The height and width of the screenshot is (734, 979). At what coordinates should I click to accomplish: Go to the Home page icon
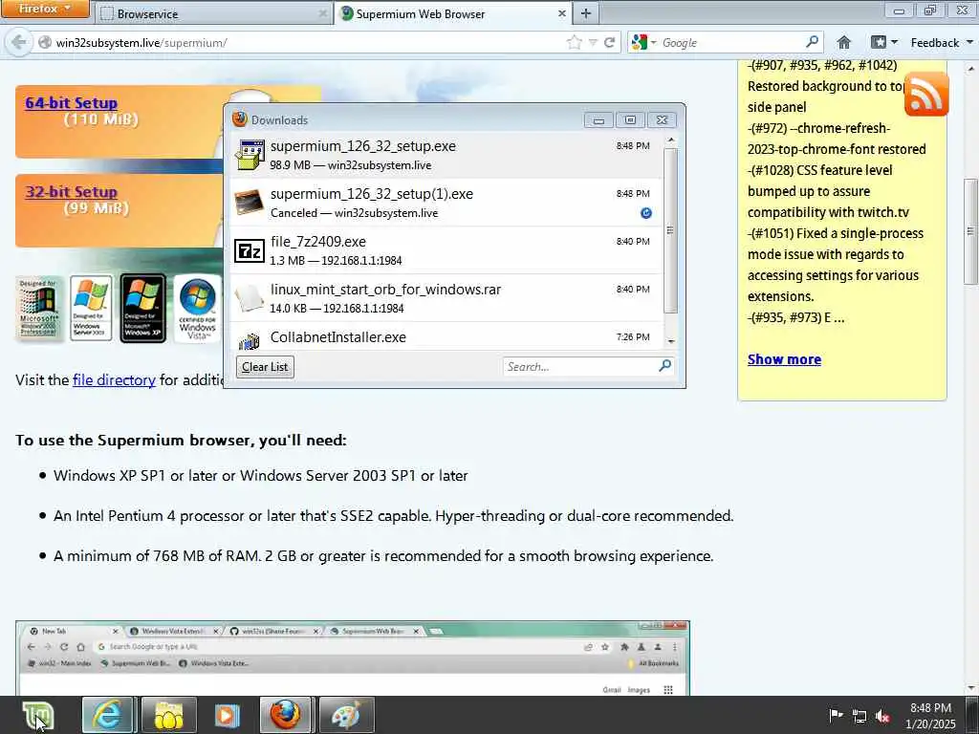[844, 42]
